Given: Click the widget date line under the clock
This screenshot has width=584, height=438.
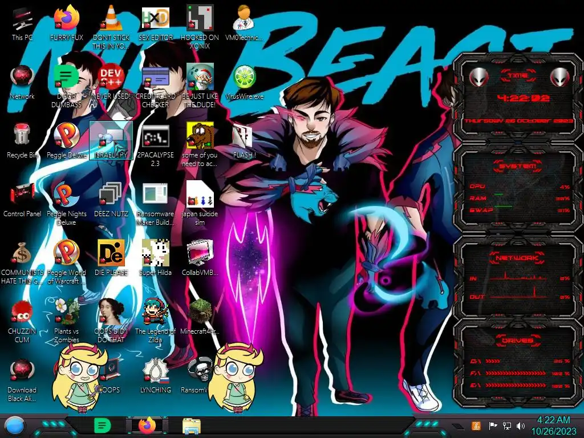Looking at the screenshot, I should click(518, 121).
